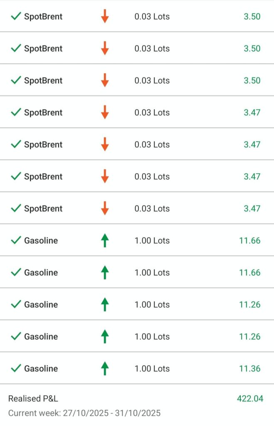Select the 3.50 profit value in the top row
Screen dimensions: 274x426
[x=252, y=17]
